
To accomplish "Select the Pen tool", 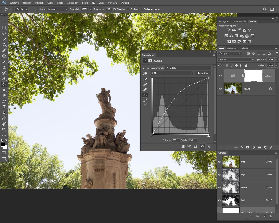I will (x=4, y=101).
